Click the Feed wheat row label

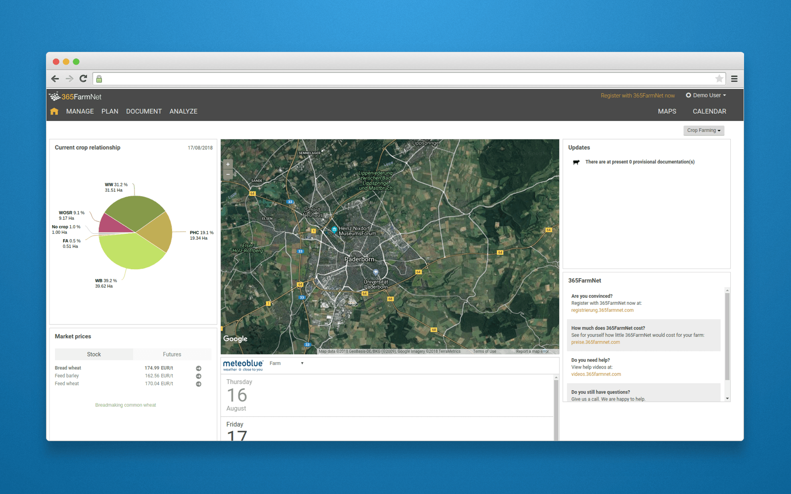67,384
